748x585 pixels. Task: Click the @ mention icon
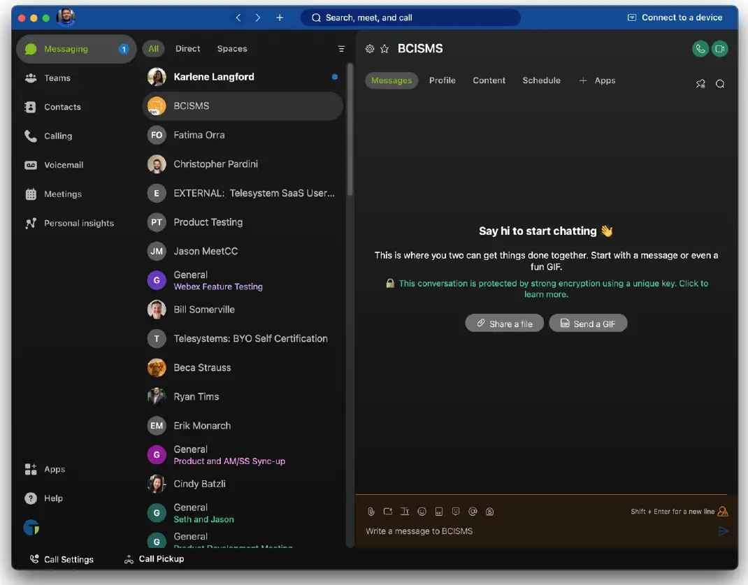coord(473,512)
